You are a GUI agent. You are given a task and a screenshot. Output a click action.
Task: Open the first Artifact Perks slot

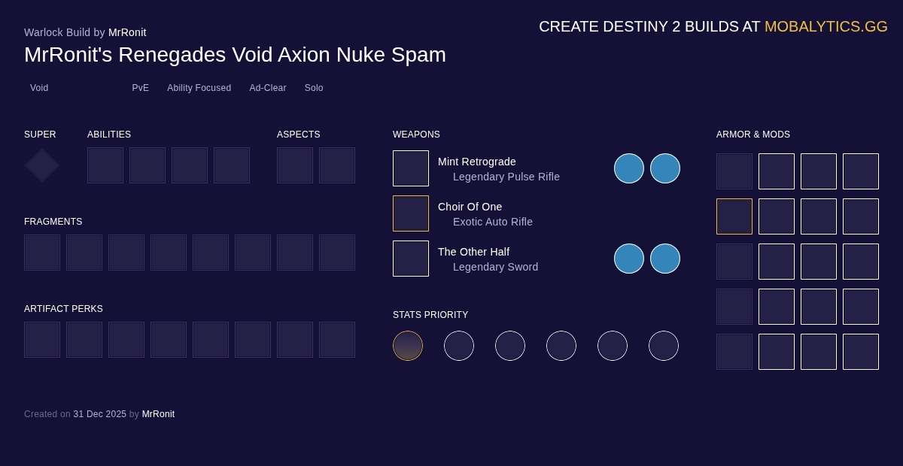[42, 340]
